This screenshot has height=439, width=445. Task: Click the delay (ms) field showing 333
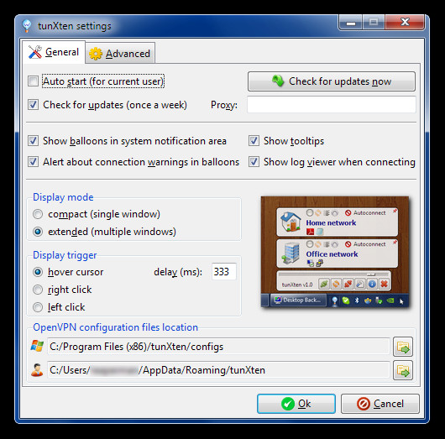tap(224, 272)
